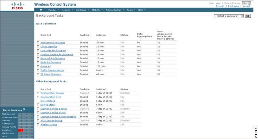This screenshot has width=258, height=139.
Task: Click the Refresh link
Action: pos(220,6)
